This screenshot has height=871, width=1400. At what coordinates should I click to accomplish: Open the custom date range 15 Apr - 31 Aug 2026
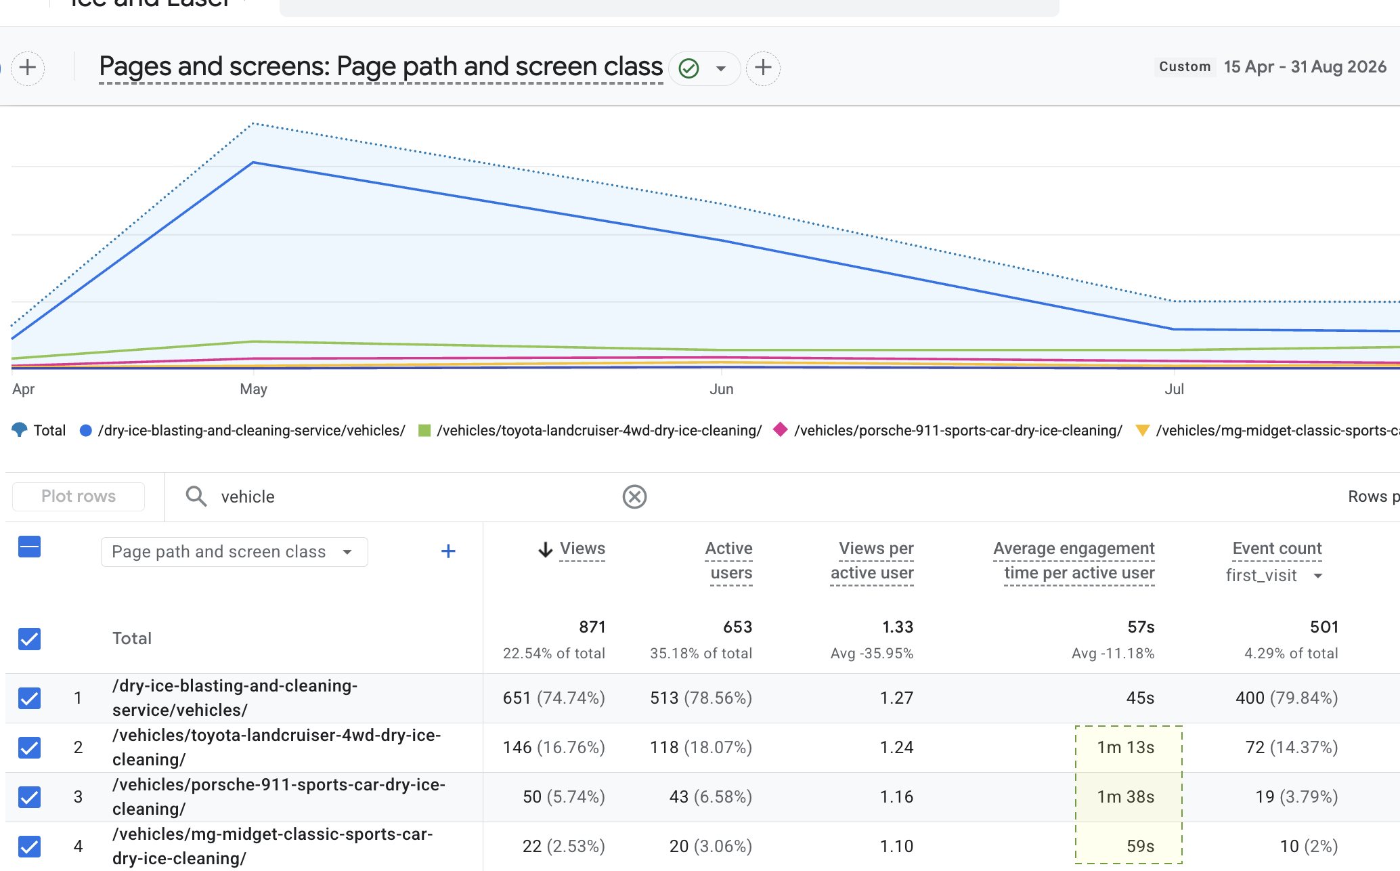[1305, 67]
